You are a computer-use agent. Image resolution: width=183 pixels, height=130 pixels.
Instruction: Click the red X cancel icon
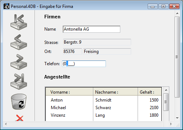(x=19, y=118)
